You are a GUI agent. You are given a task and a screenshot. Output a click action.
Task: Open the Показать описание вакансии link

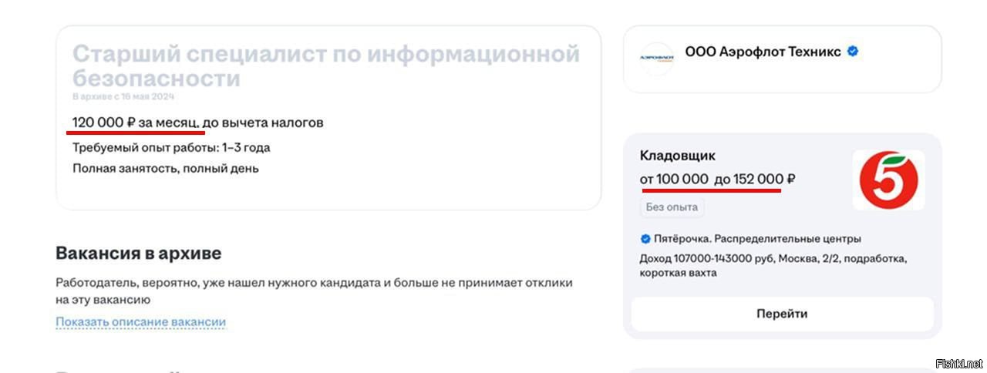point(141,321)
